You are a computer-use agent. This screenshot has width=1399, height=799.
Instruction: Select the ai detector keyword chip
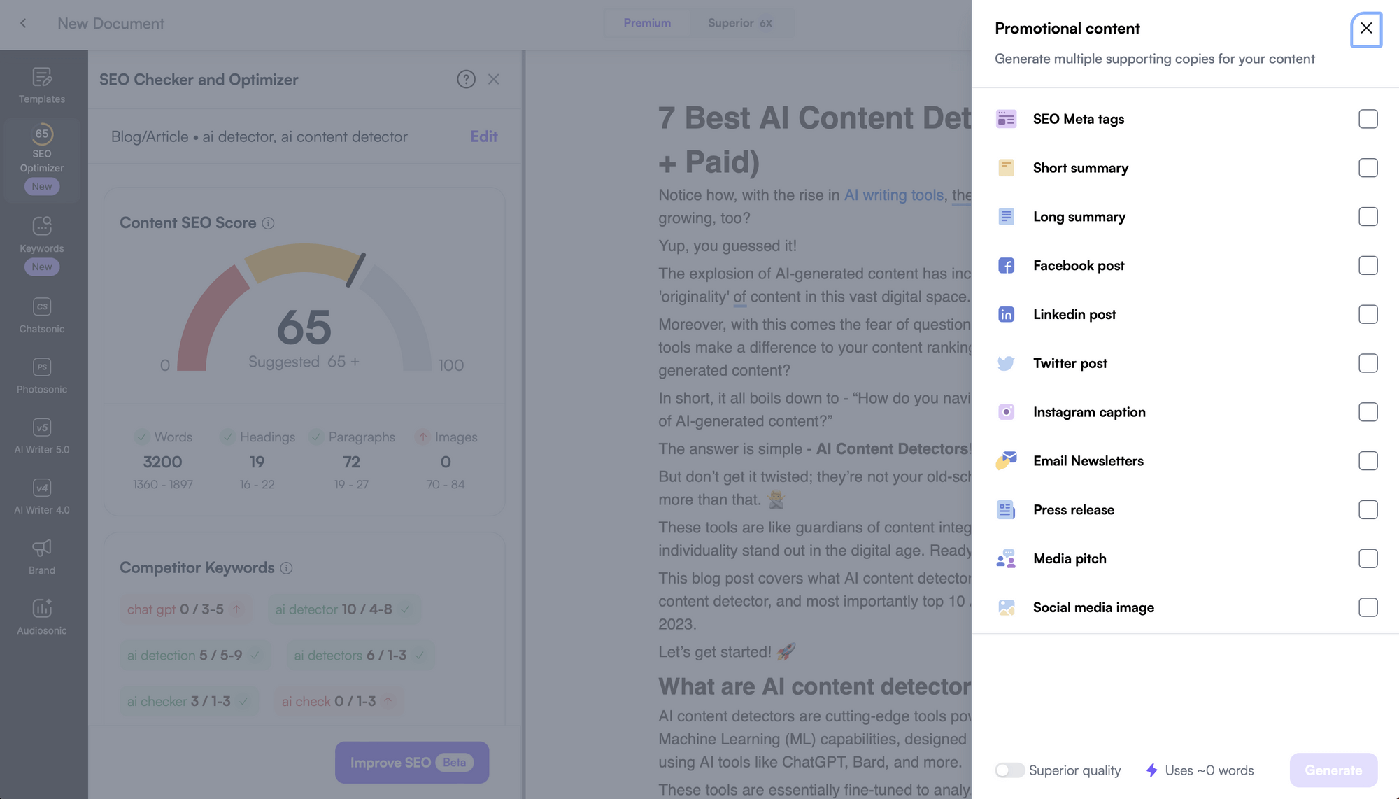click(x=343, y=609)
